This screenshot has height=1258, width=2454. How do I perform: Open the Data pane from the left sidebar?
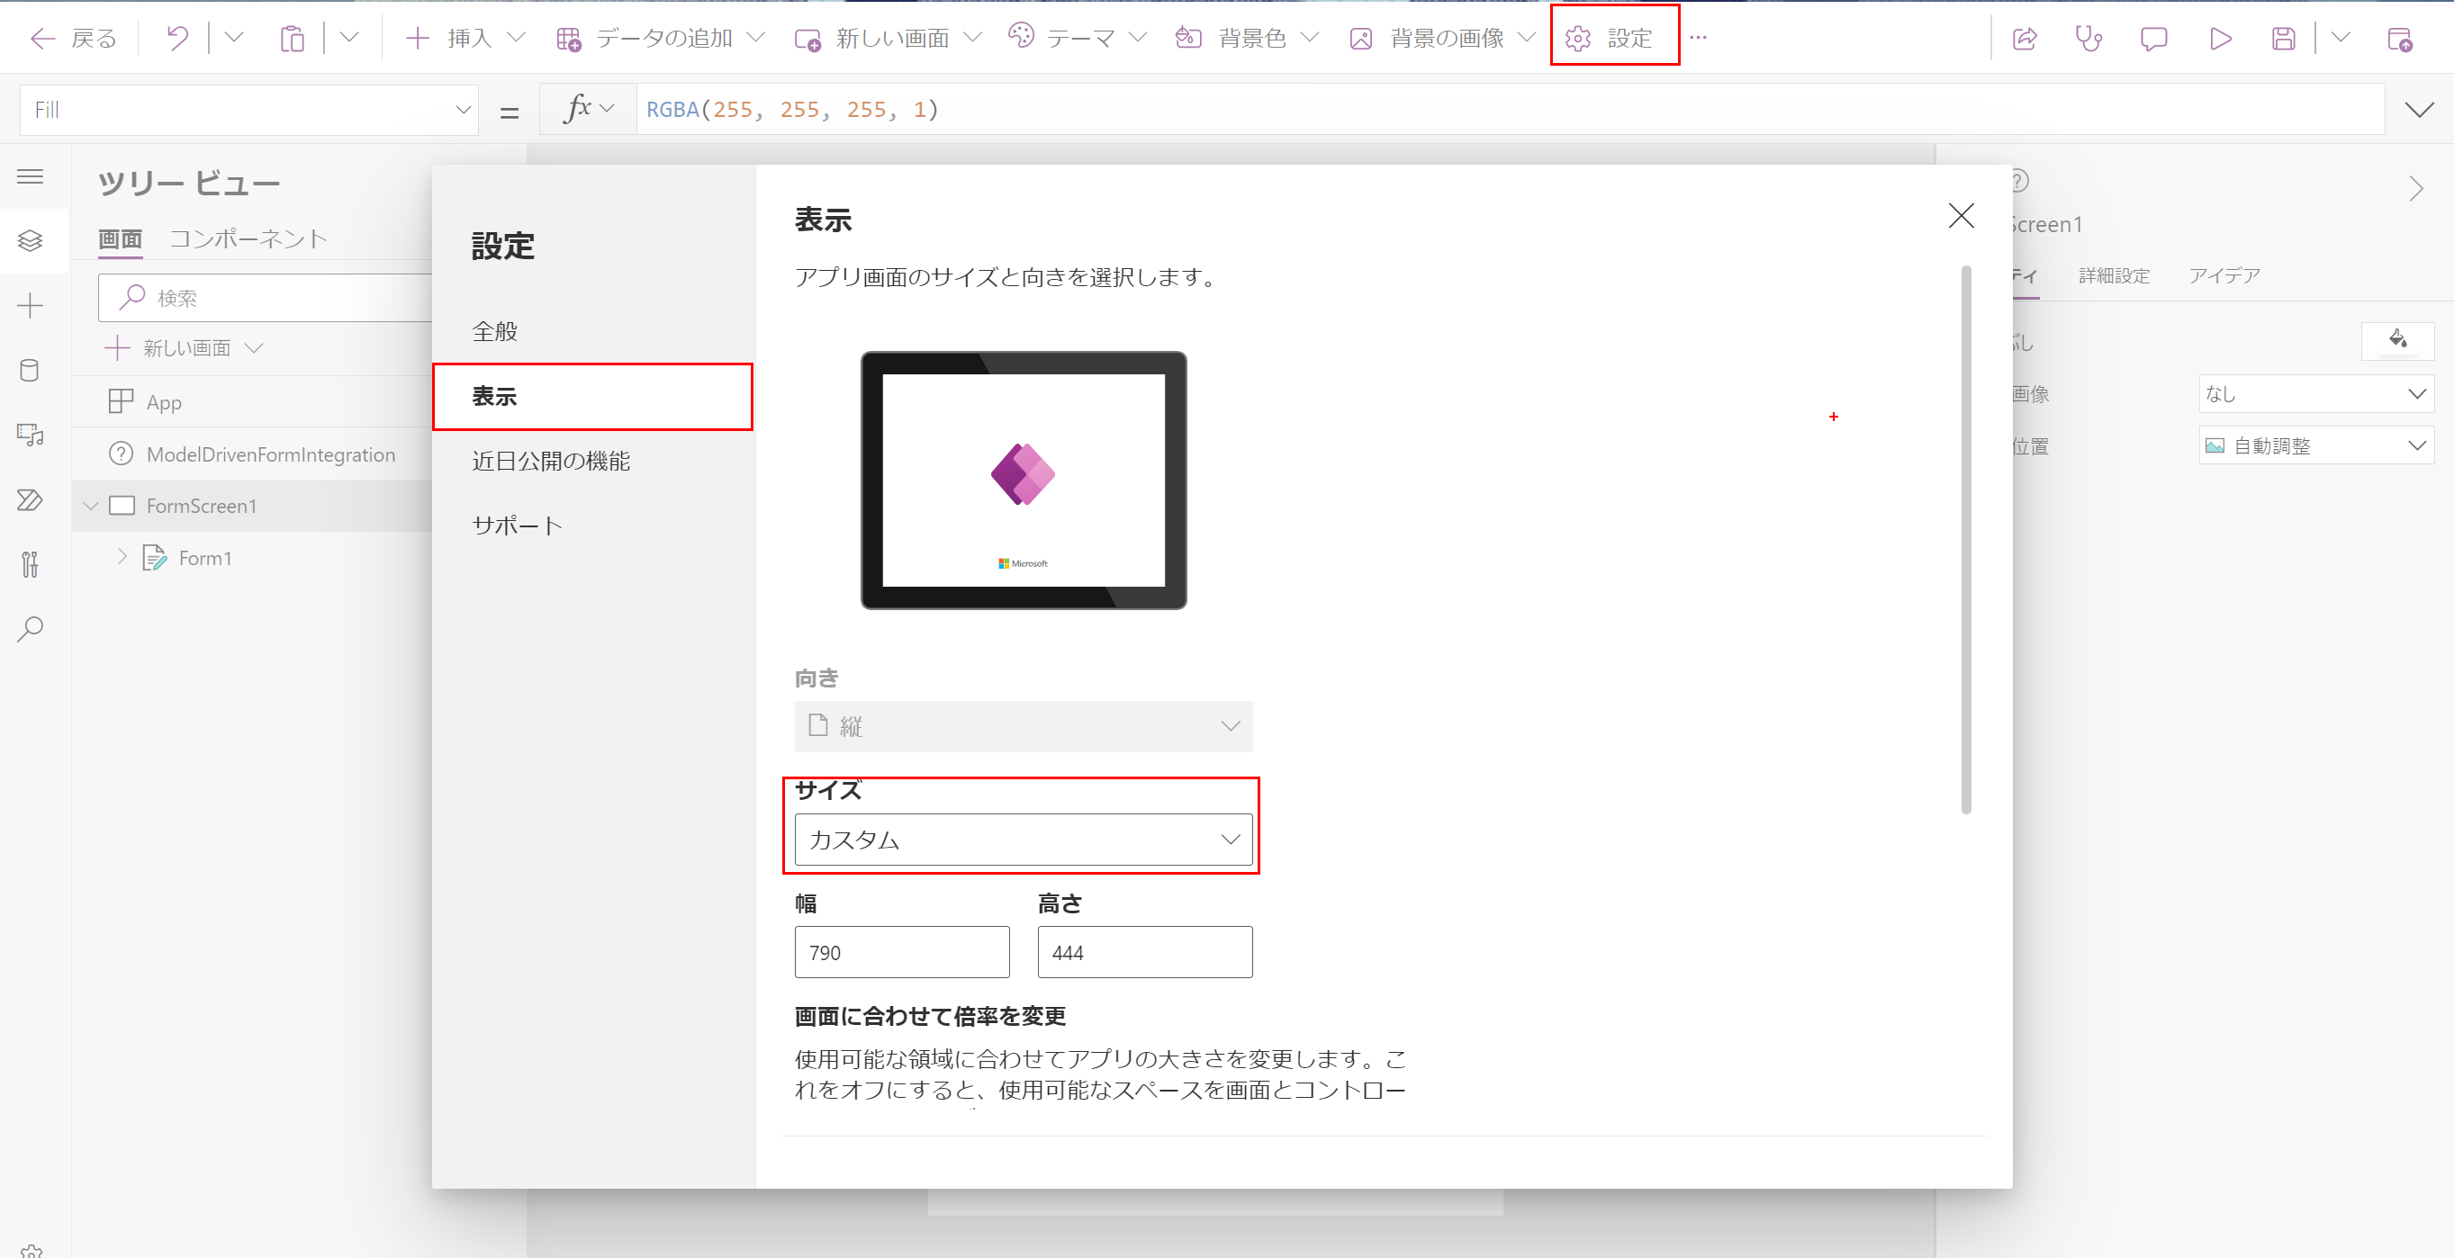pyautogui.click(x=32, y=371)
